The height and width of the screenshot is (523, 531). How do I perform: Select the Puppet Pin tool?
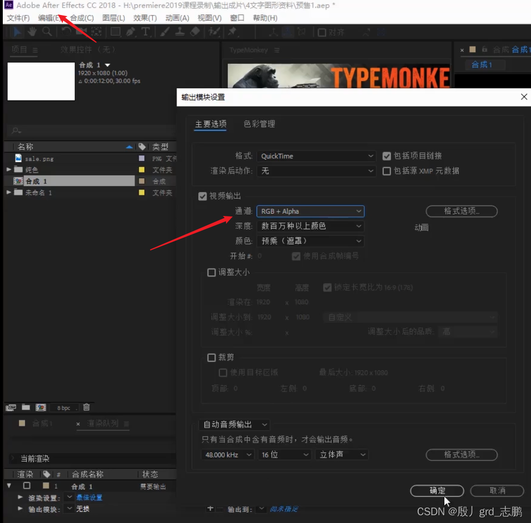232,32
